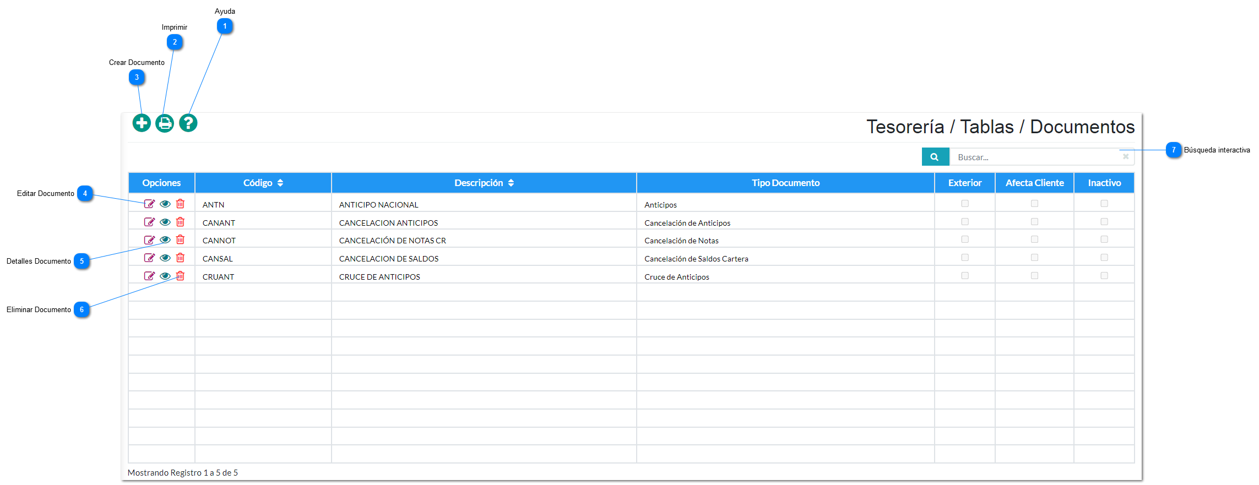Click the green Crear Documento plus icon
Viewport: 1259px width, 485px height.
click(x=142, y=123)
